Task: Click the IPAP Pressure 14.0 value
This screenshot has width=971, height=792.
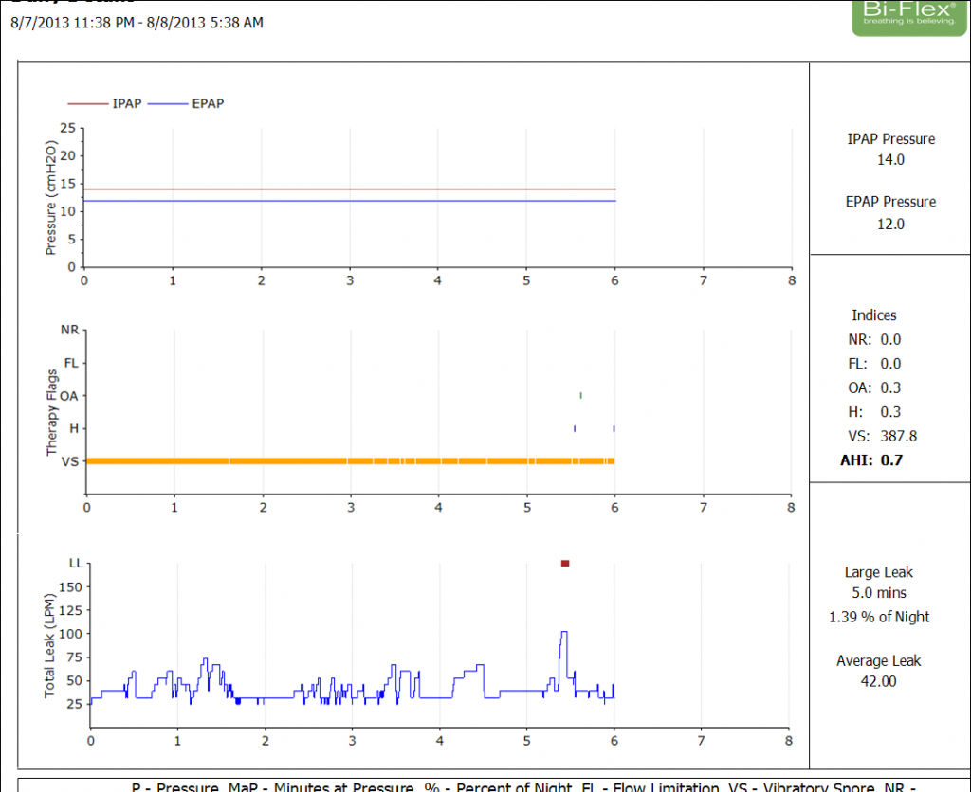Action: click(x=890, y=160)
